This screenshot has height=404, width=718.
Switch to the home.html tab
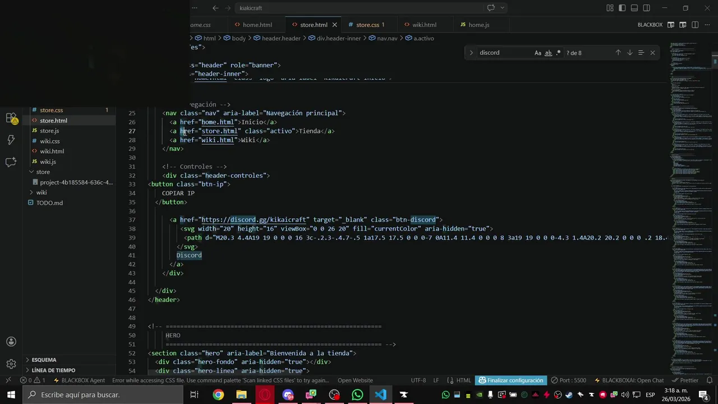pos(257,25)
